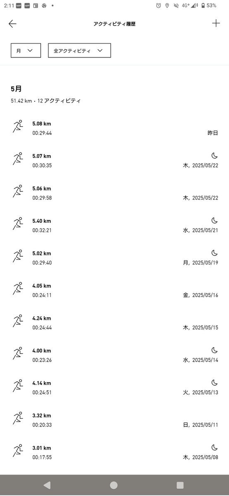The image size is (229, 496).
Task: Open the 5.06 km run from 05/22
Action: pyautogui.click(x=114, y=193)
